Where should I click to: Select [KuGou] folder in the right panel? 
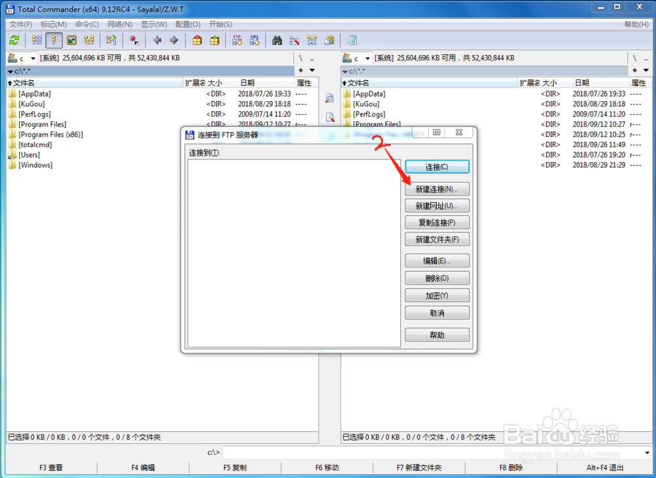click(x=366, y=104)
